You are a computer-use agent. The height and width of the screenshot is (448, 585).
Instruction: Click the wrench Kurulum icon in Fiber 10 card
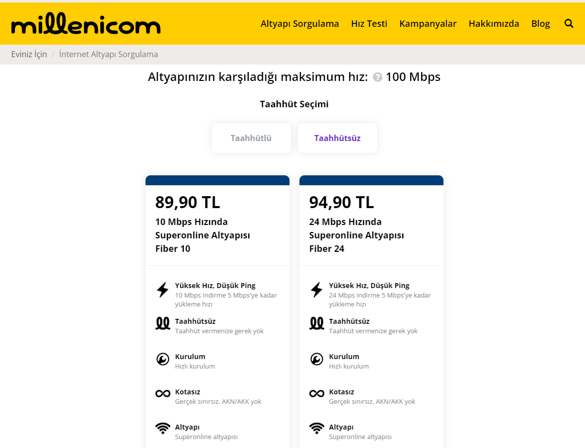point(162,359)
